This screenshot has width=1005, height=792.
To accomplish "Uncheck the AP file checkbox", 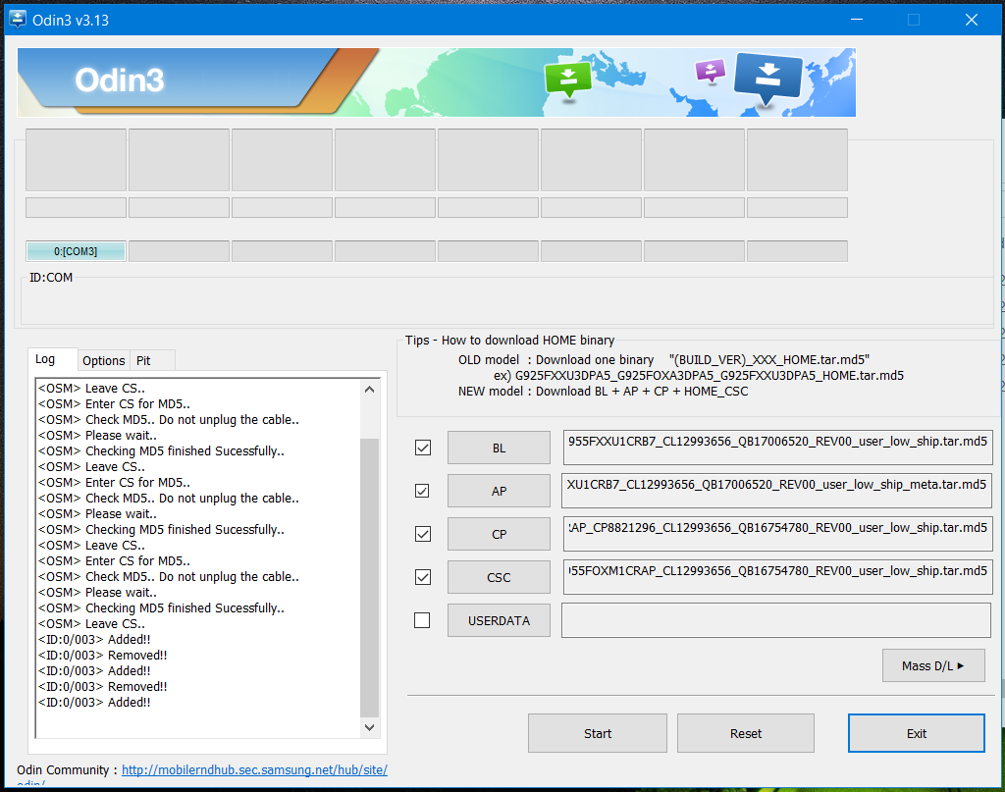I will (x=423, y=491).
